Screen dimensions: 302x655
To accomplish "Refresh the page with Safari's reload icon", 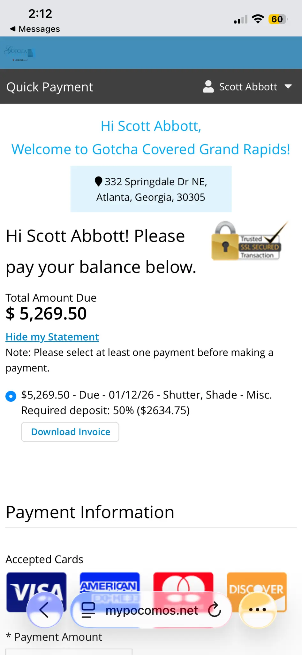I will tap(215, 610).
